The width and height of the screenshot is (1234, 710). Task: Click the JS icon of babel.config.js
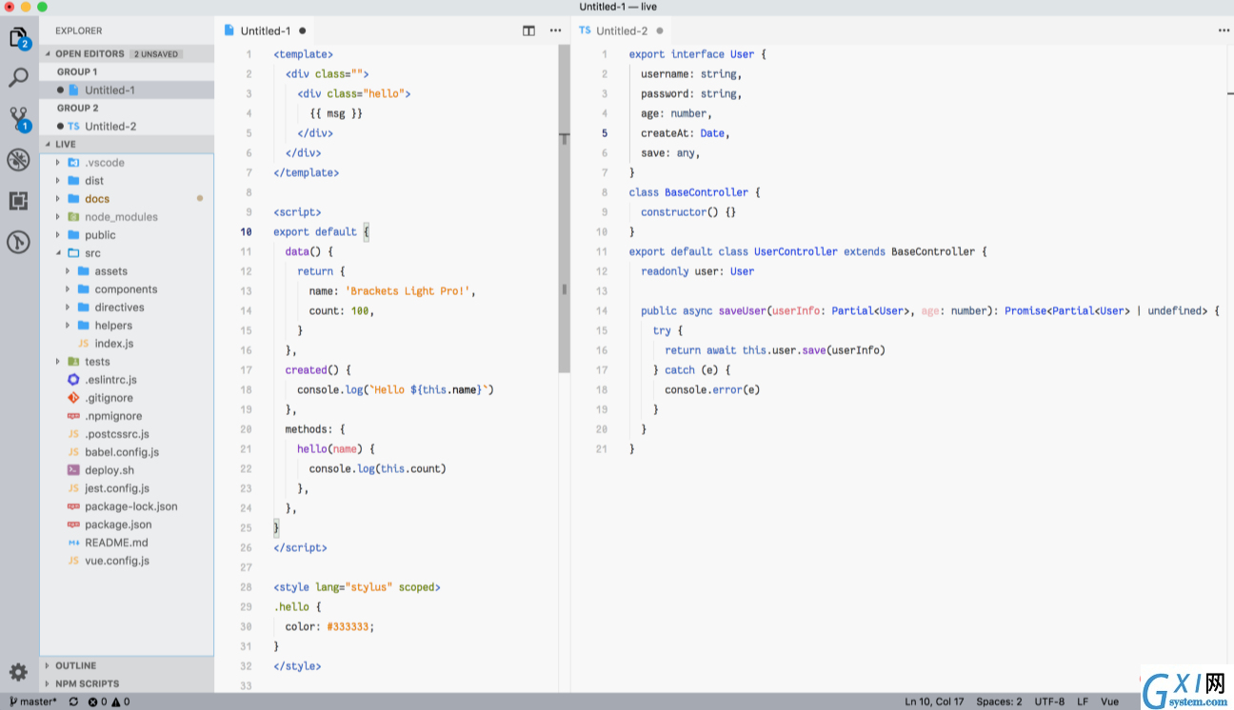coord(73,452)
